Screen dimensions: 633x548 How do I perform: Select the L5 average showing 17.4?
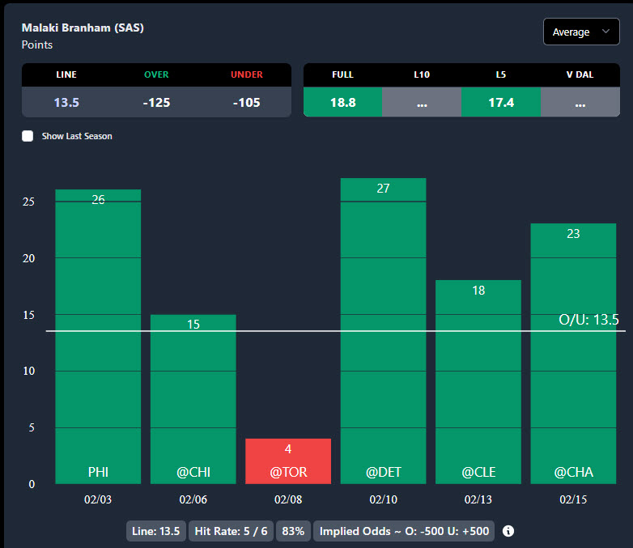(x=499, y=102)
